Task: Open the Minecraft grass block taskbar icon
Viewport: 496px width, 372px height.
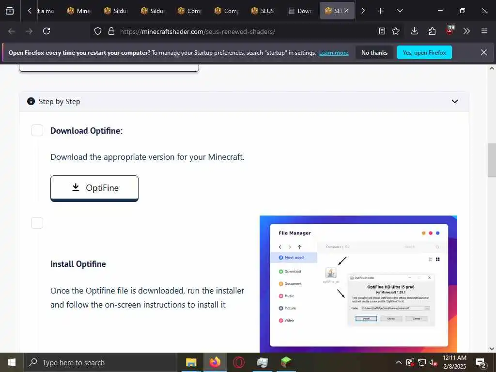Action: (286, 362)
